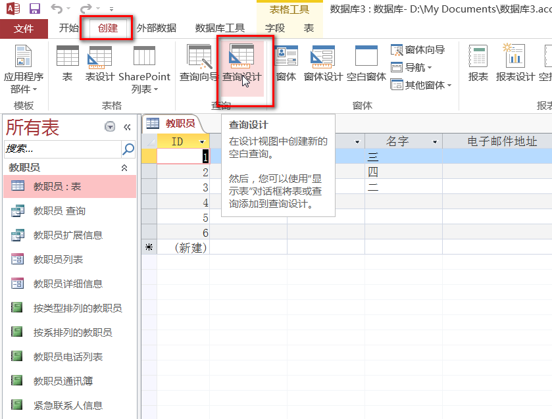The image size is (552, 419).
Task: Click the navigation pane 搜索 box
Action: click(63, 149)
